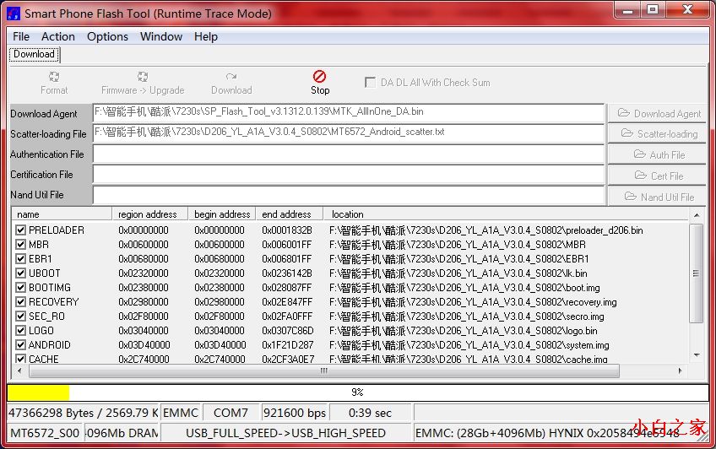Click the 0:39 sec elapsed time
Viewport: 716px width, 449px height.
pos(371,413)
